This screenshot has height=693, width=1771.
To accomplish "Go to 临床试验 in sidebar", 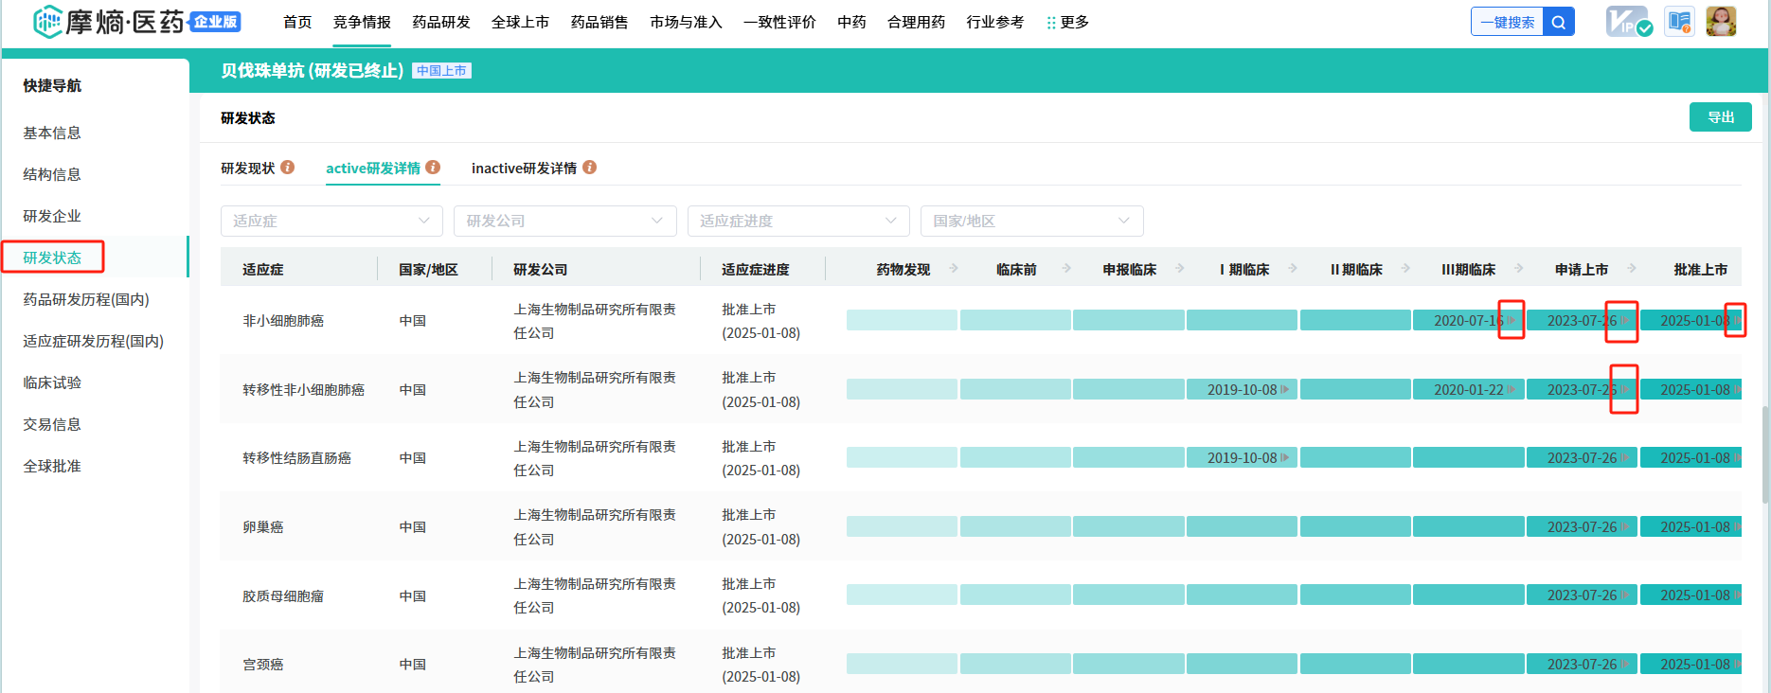I will click(52, 382).
